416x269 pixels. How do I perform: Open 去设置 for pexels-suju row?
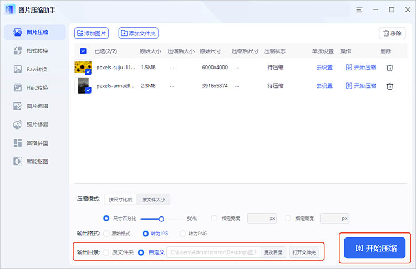(324, 68)
